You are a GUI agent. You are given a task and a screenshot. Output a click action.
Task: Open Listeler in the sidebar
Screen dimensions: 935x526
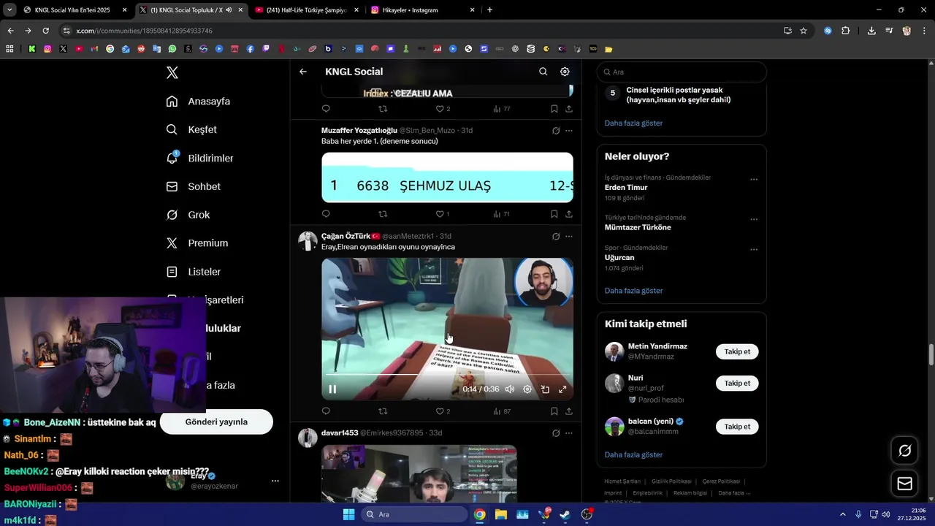[x=193, y=271]
